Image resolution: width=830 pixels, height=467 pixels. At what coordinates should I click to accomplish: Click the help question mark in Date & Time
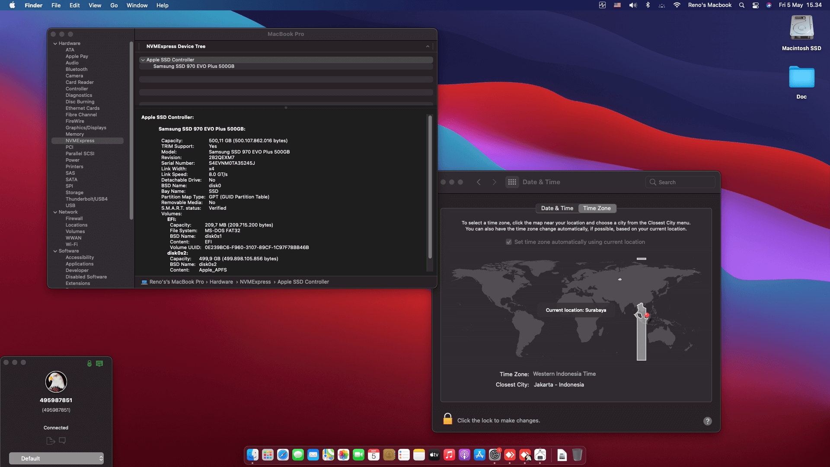pos(707,421)
